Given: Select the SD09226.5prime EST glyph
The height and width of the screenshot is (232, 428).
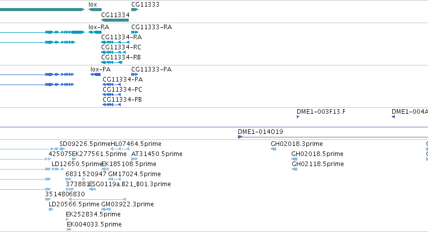Looking at the screenshot, I should 62,149.
